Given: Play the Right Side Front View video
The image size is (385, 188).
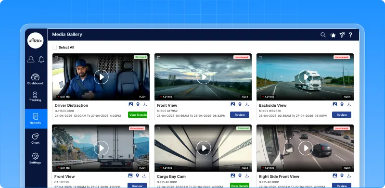Looking at the screenshot, I should click(x=306, y=148).
